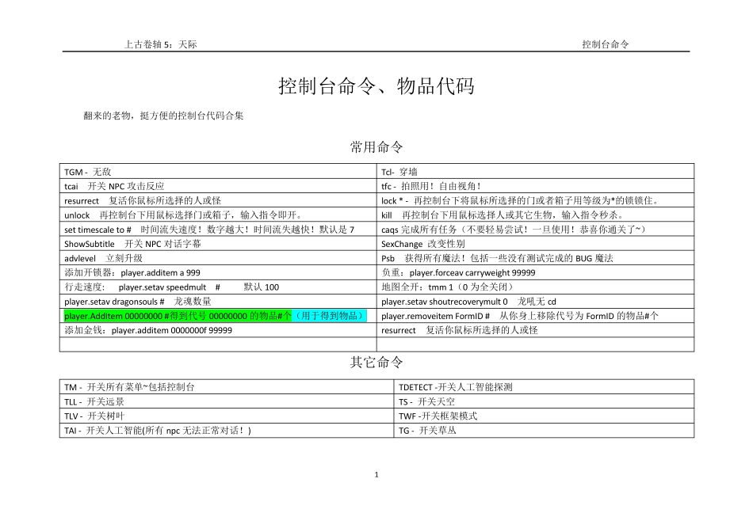Image resolution: width=753 pixels, height=532 pixels.
Task: Select the cell player.forceav carryweight 99999
Action: 536,272
